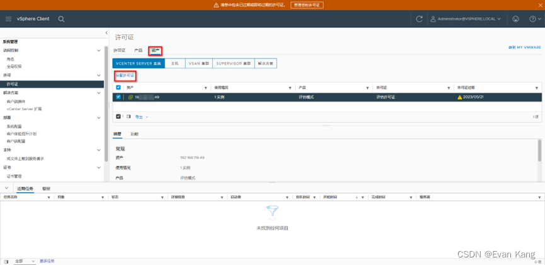
Task: Collapse the 证书 section
Action: pos(99,167)
